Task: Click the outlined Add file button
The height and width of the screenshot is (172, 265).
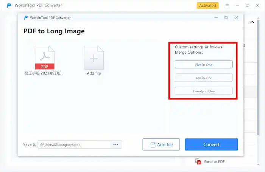Action: [x=161, y=144]
